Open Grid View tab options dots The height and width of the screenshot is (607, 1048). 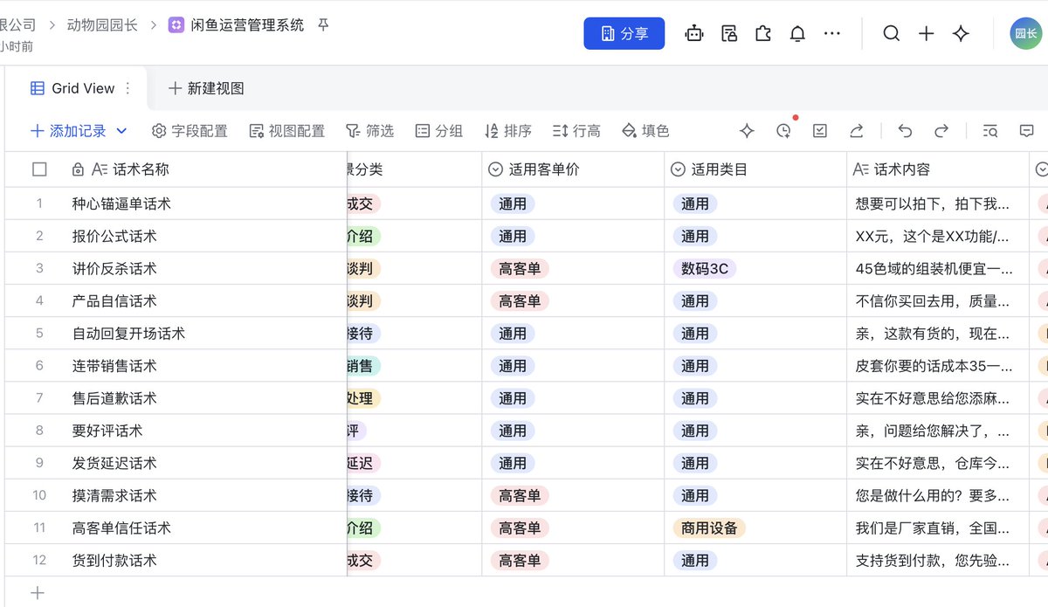click(x=128, y=88)
